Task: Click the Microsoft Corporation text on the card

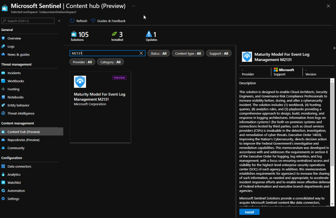Action: [x=90, y=104]
